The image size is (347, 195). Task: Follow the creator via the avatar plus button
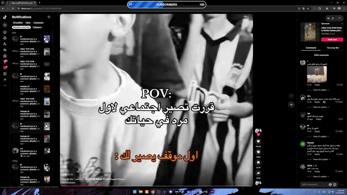(x=258, y=134)
